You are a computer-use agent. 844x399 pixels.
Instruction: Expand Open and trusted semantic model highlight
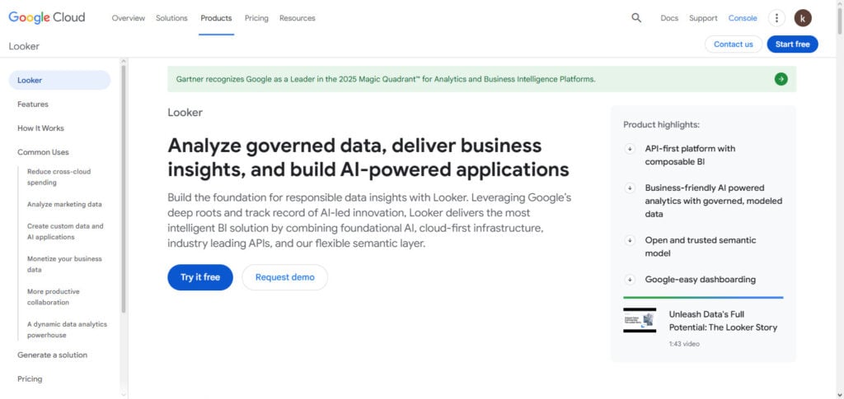[x=629, y=240]
